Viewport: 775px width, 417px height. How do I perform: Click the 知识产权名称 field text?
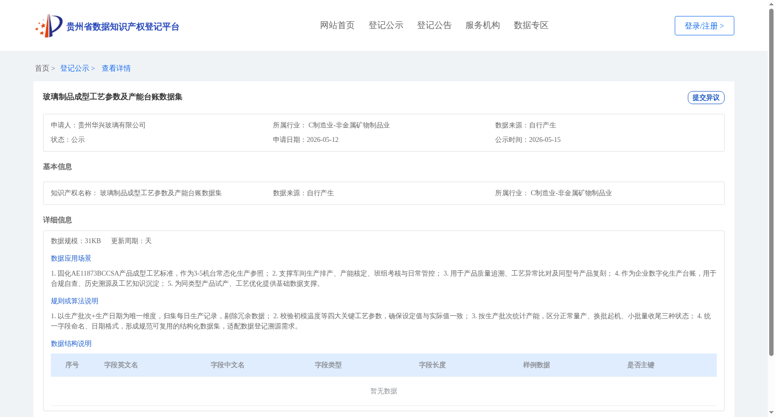pyautogui.click(x=136, y=193)
